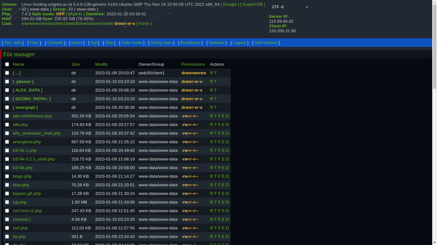Open the file alfa-rebirthhaxor.php
The image size is (437, 245).
[32, 116]
